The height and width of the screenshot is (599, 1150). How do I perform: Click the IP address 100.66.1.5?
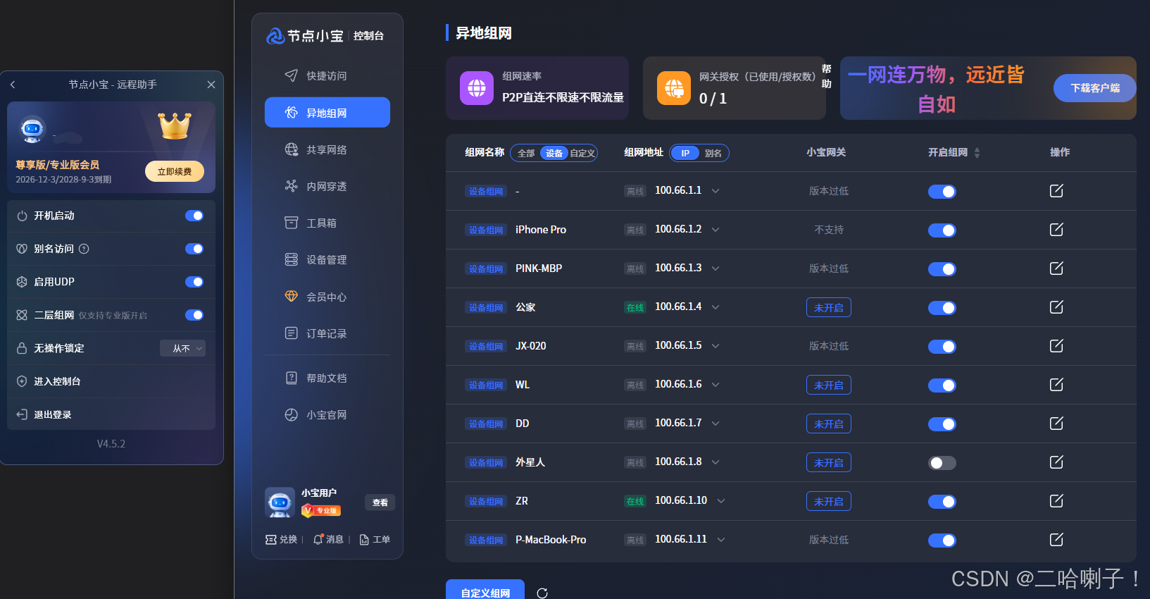tap(678, 345)
